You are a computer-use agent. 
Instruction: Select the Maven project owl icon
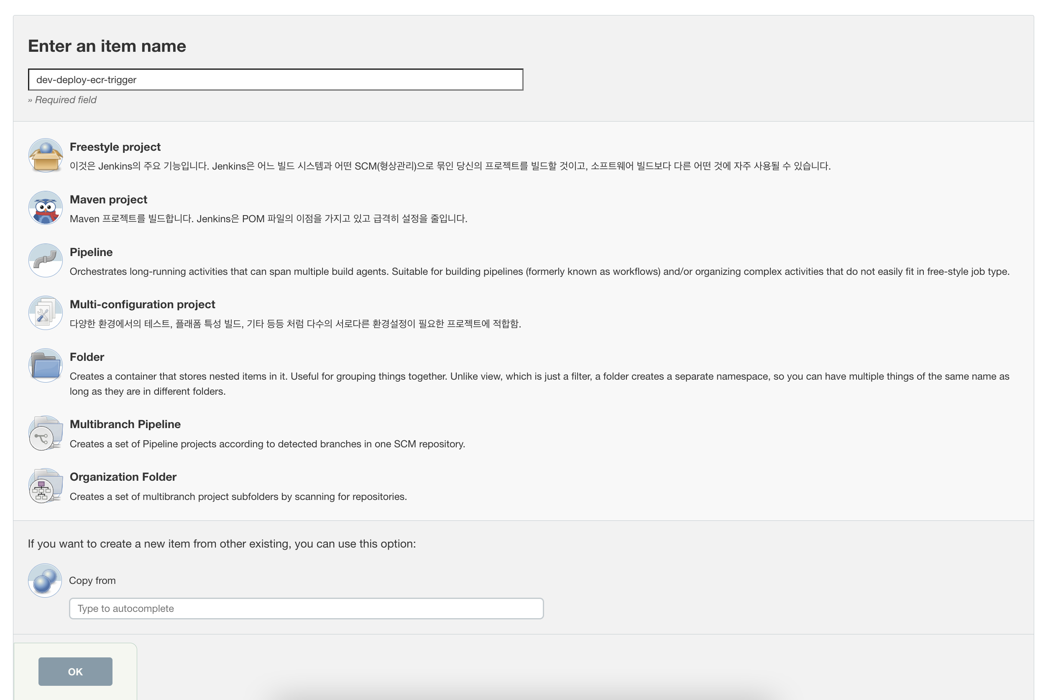pyautogui.click(x=45, y=208)
